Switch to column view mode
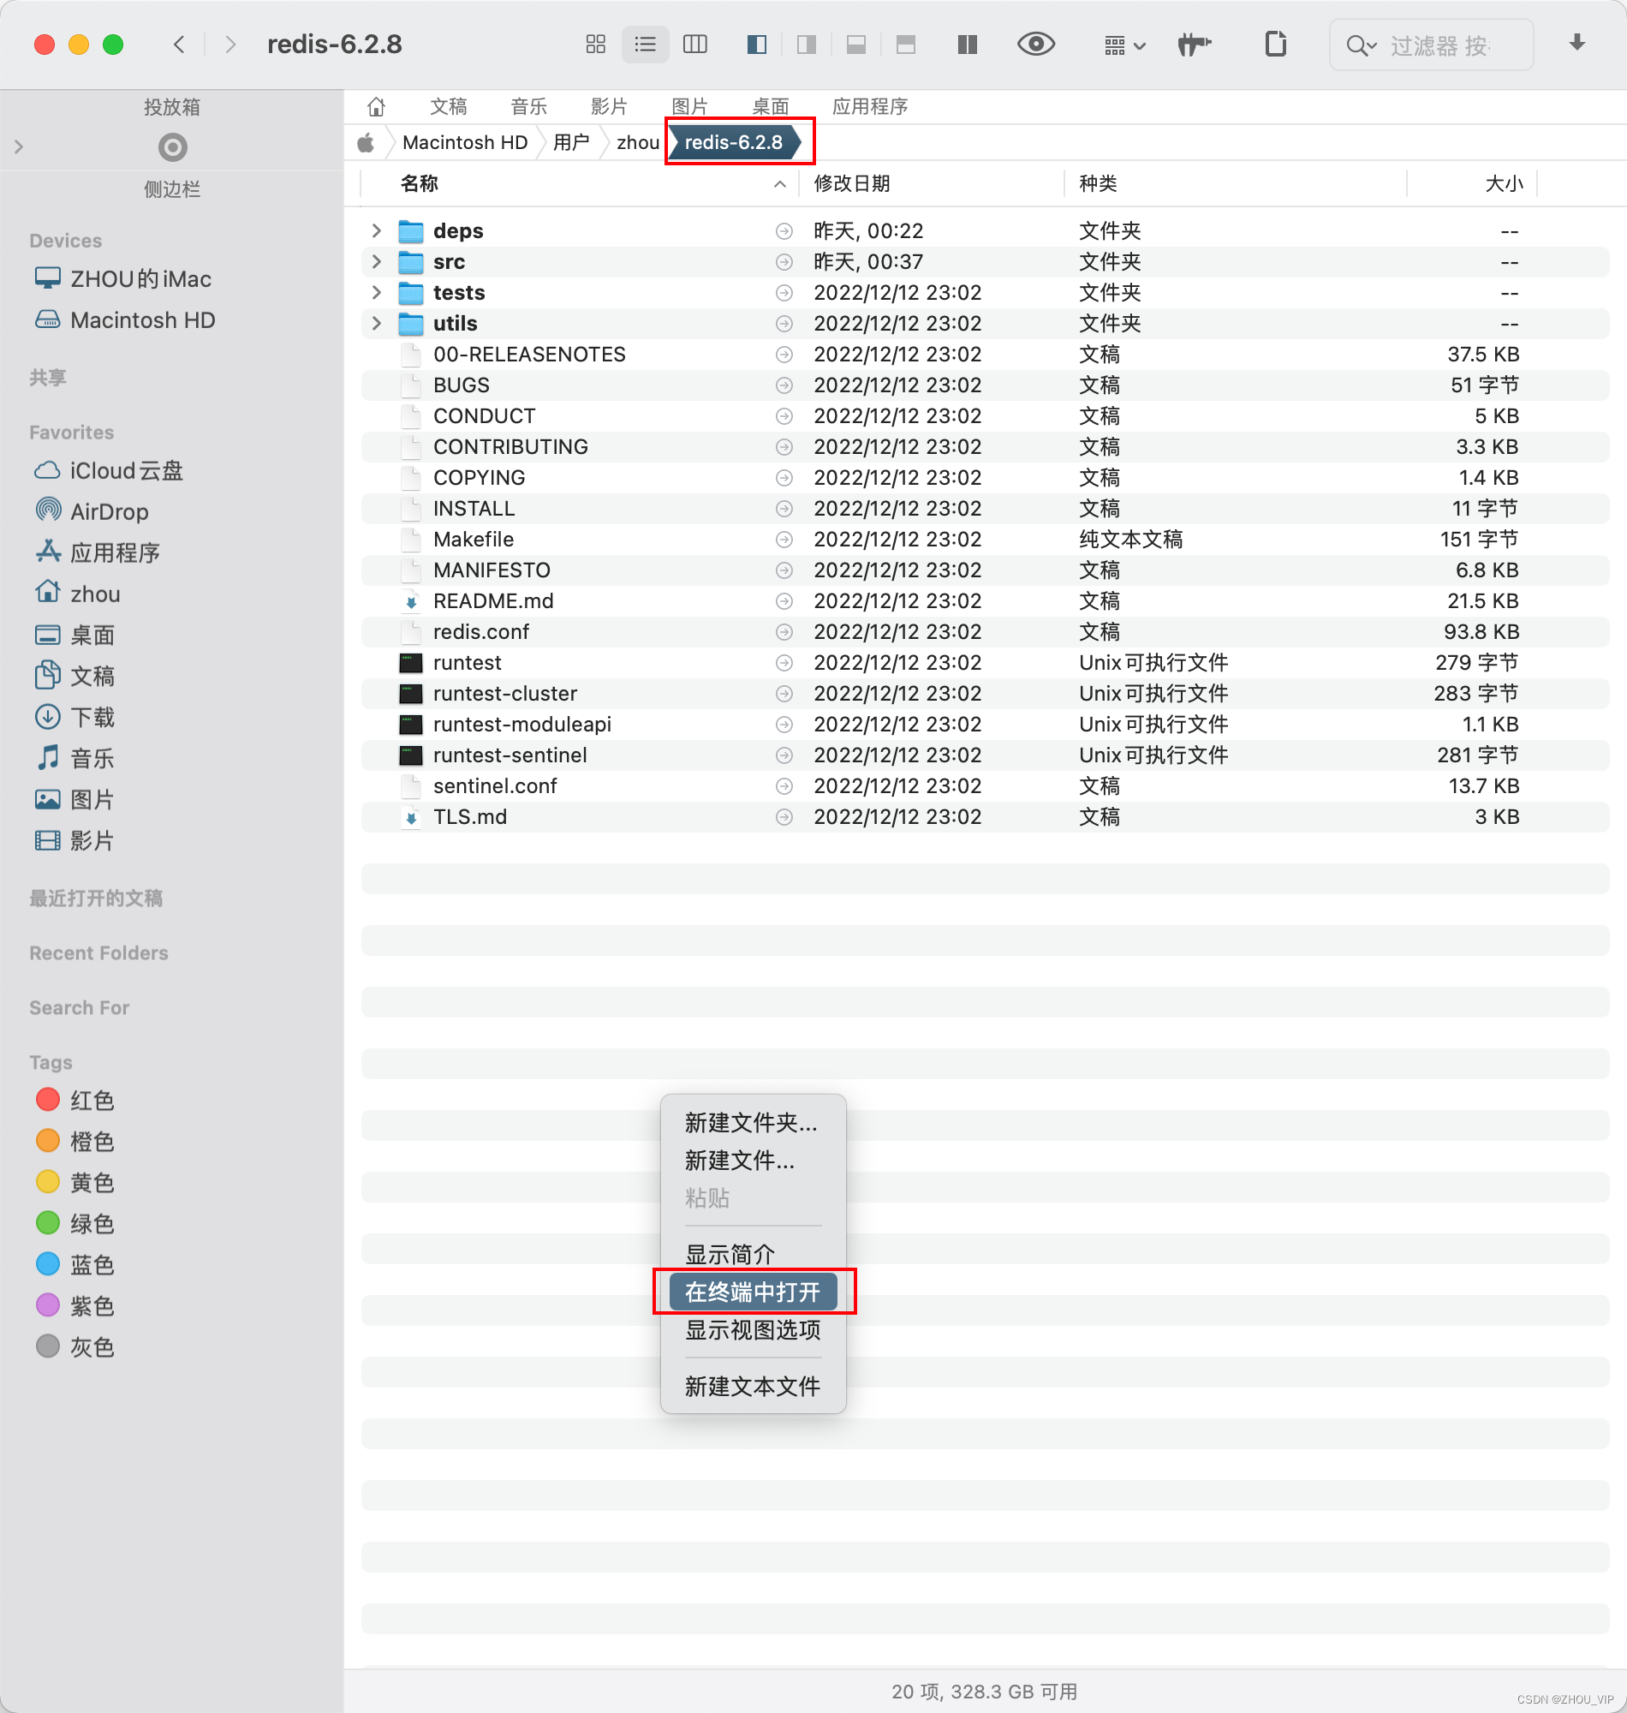Viewport: 1627px width, 1713px height. (x=695, y=45)
